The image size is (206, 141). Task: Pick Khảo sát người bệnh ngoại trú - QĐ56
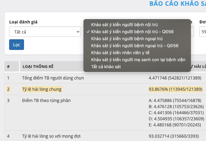point(135,46)
